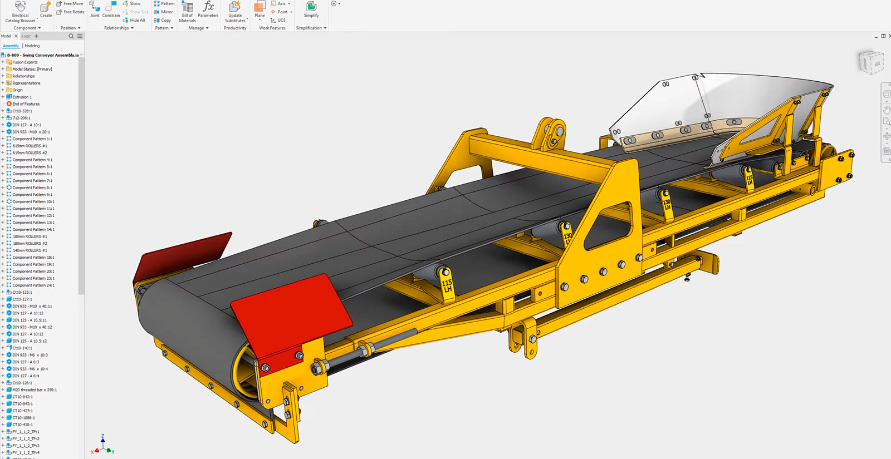The height and width of the screenshot is (459, 891).
Task: Click the ViewCube in the viewport
Action: (870, 62)
